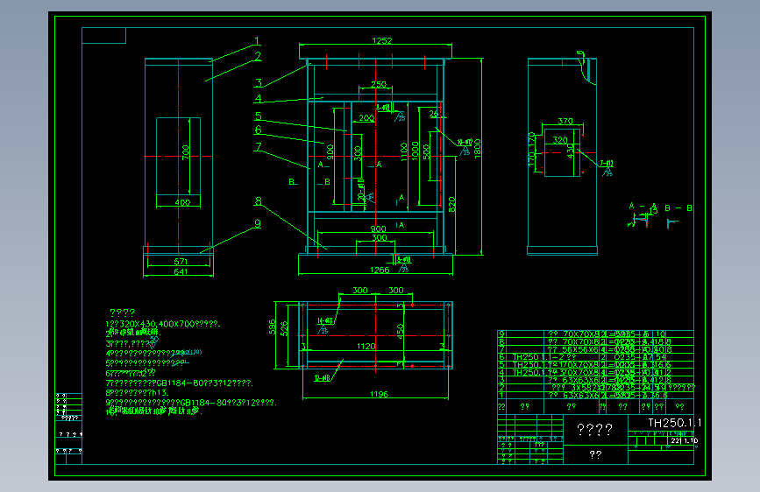Select leader callout number 7 beside front view
Image resolution: width=760 pixels, height=492 pixels.
259,146
